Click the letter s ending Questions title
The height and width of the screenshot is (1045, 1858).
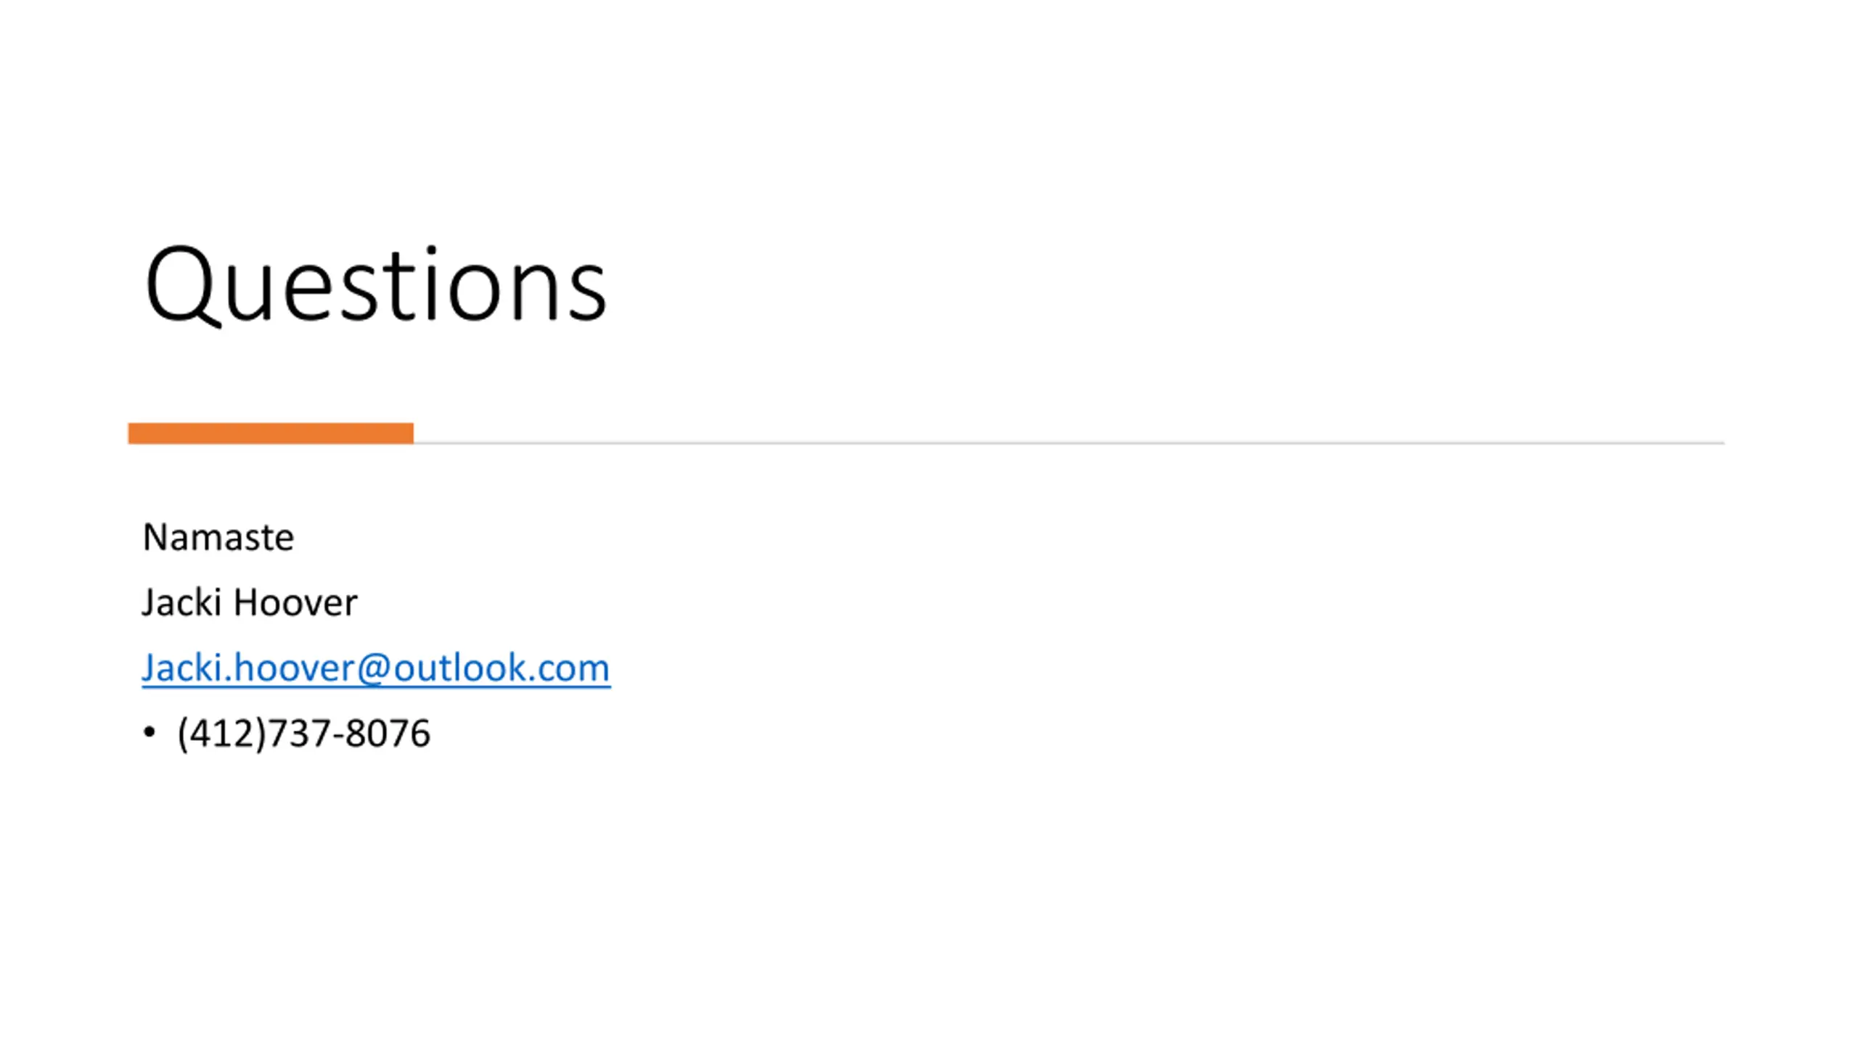point(587,294)
